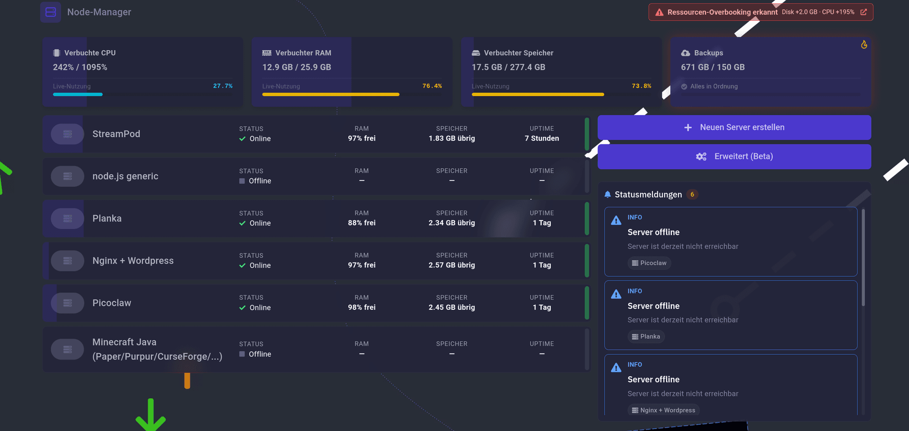Click the 12.9 GB / 25.9 GB RAM value

click(297, 67)
